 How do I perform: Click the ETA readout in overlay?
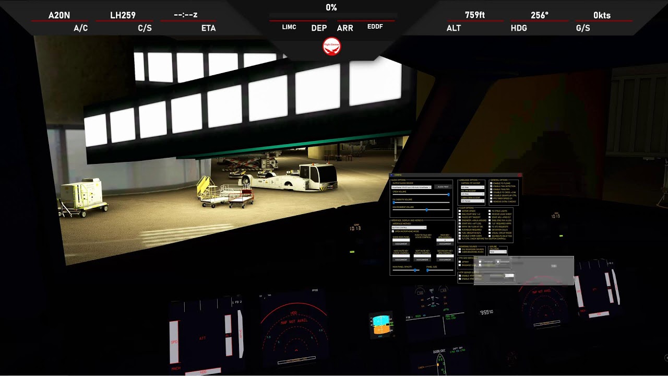click(x=186, y=15)
